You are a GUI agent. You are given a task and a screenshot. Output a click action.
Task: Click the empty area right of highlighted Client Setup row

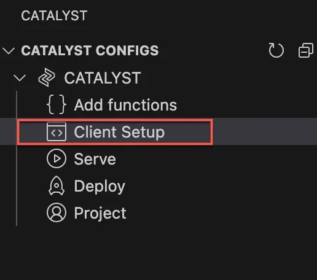point(264,131)
